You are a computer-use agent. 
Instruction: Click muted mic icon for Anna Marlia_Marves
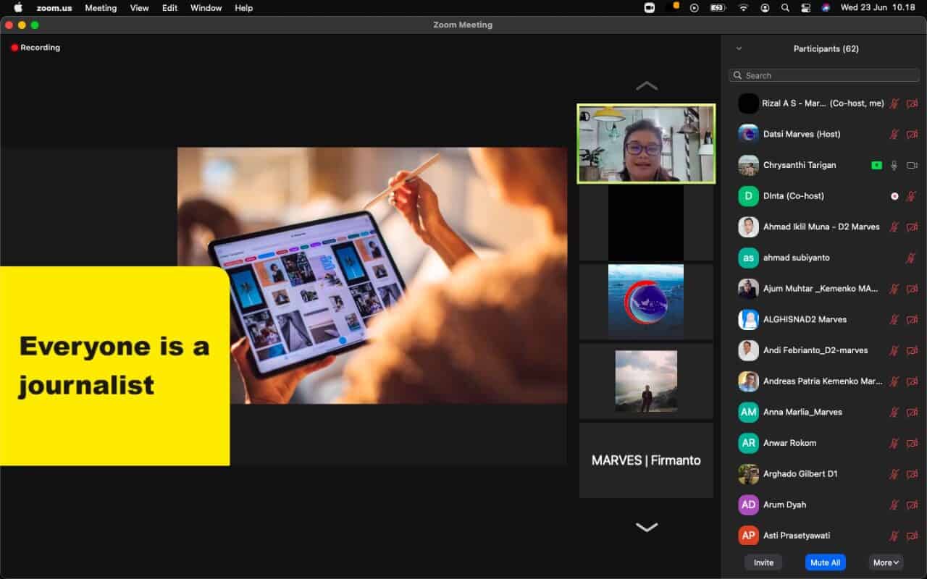click(x=894, y=412)
